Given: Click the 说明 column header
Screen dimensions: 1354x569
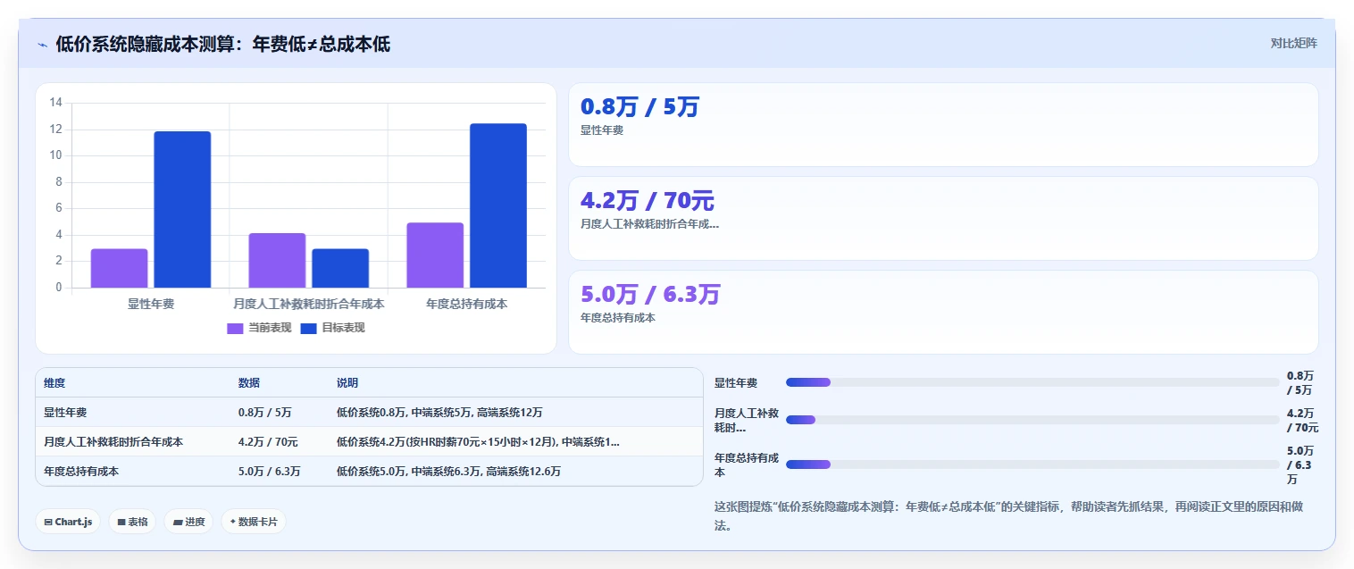Looking at the screenshot, I should click(x=347, y=382).
